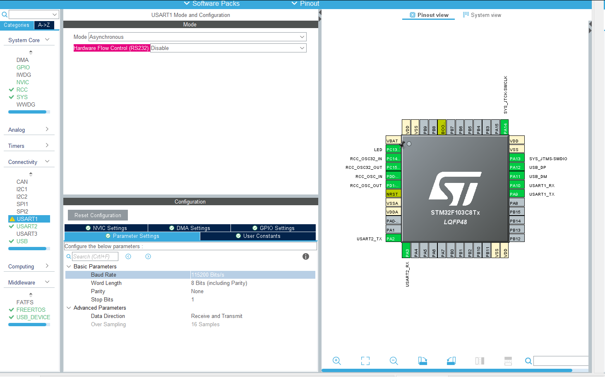Select the Baud Rate parameter row

190,275
